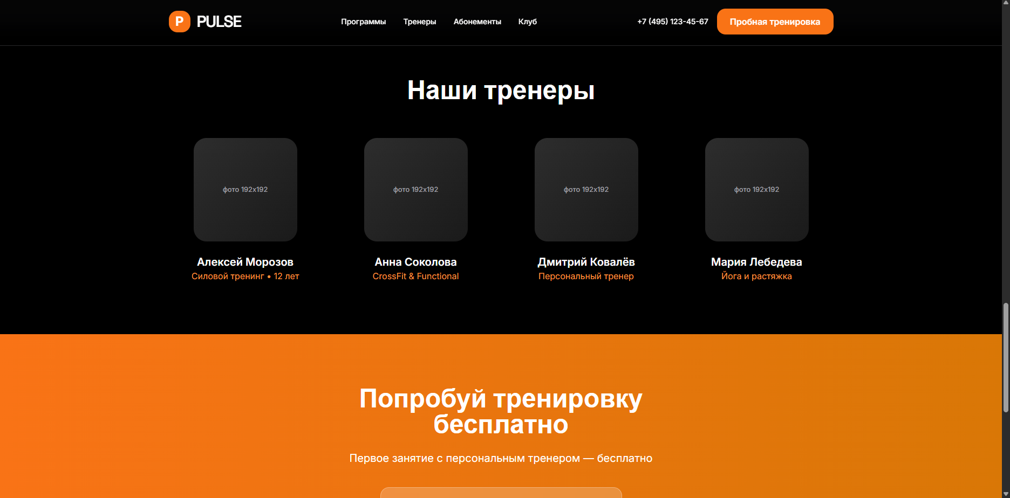Open Мария Лебедева's photo placeholder

(757, 190)
